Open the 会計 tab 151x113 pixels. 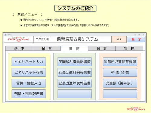click(x=102, y=48)
